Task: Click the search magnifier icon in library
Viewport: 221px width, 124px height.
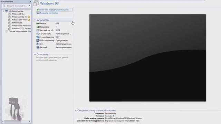Action: click(4, 6)
